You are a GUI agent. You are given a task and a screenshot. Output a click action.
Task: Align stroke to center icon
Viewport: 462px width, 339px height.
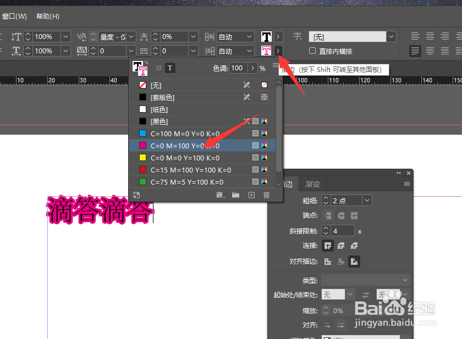(x=328, y=262)
